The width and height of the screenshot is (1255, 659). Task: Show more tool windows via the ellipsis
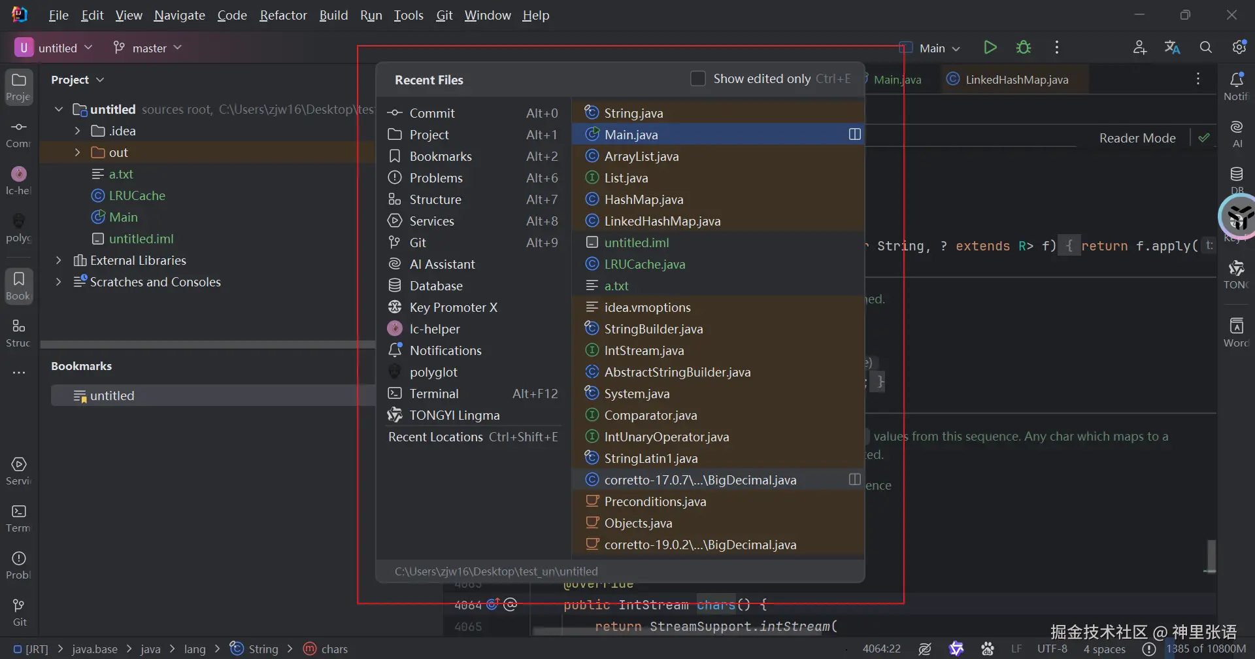(19, 373)
